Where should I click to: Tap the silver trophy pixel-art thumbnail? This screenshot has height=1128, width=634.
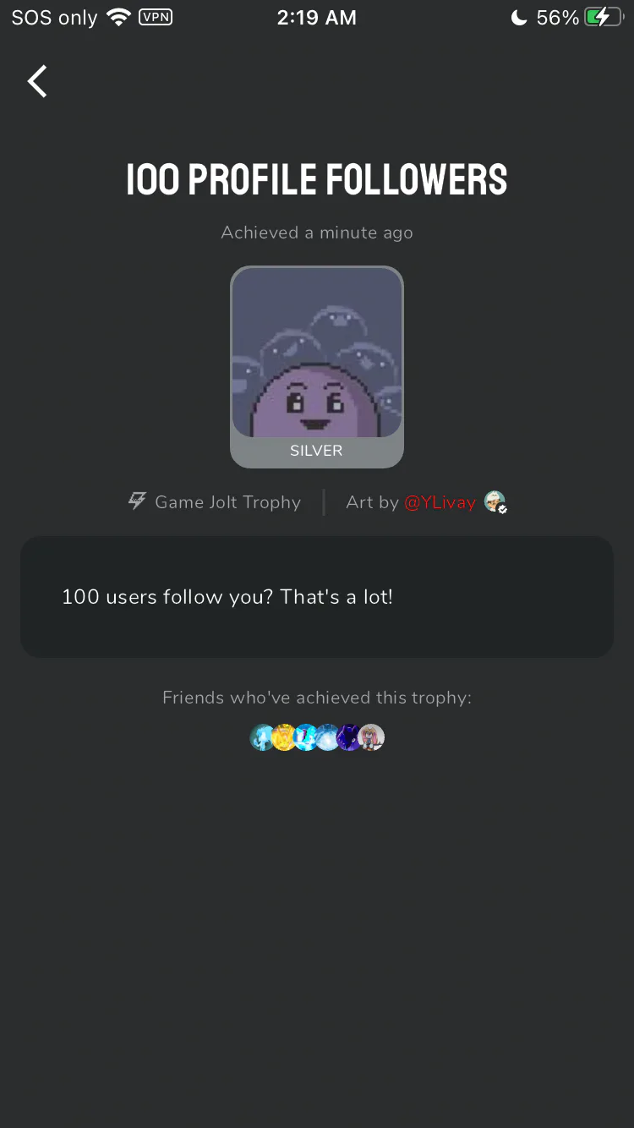(317, 353)
